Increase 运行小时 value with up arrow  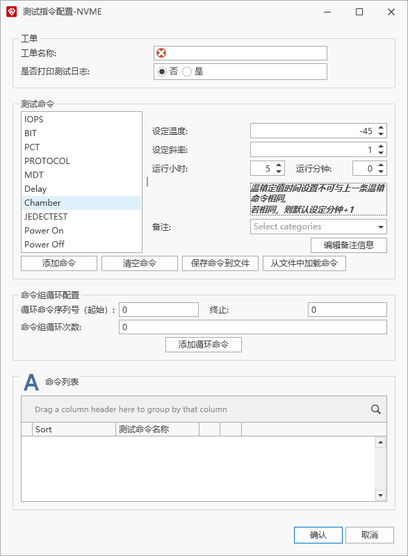coord(279,165)
